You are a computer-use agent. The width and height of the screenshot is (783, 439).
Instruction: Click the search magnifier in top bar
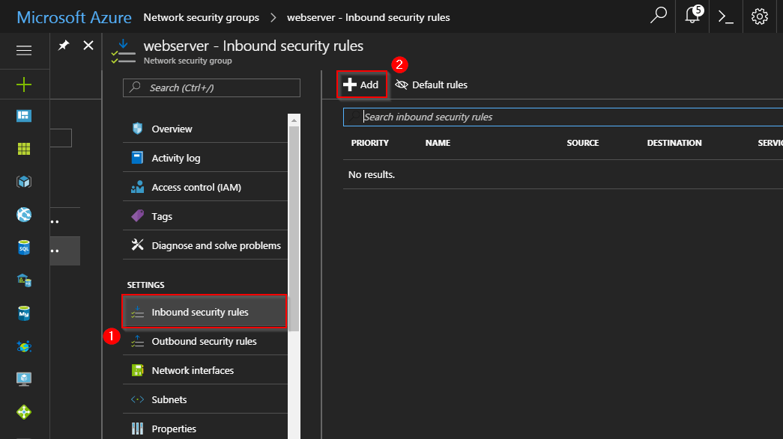point(658,16)
